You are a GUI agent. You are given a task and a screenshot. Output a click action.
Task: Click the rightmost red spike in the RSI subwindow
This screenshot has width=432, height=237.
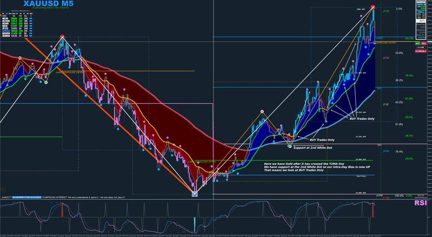coord(373,210)
